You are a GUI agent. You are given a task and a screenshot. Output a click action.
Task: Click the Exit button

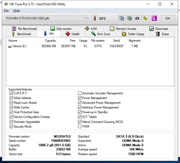click(x=168, y=18)
